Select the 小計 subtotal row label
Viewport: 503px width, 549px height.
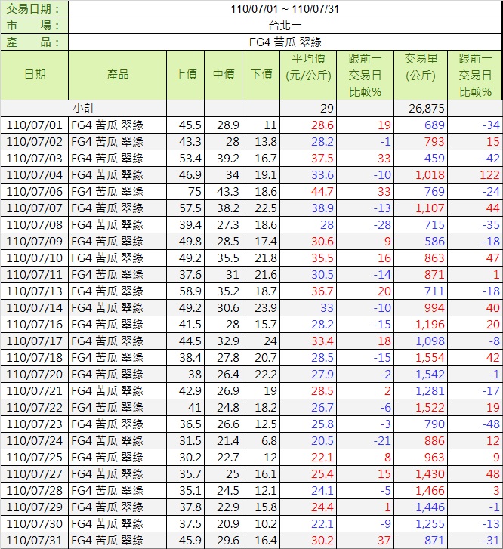(x=84, y=108)
